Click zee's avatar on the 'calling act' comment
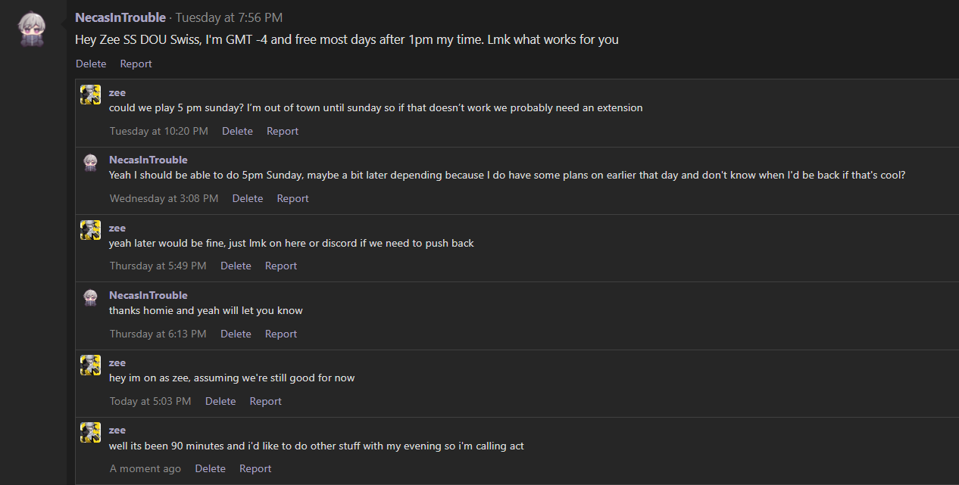The height and width of the screenshot is (485, 959). click(x=90, y=432)
